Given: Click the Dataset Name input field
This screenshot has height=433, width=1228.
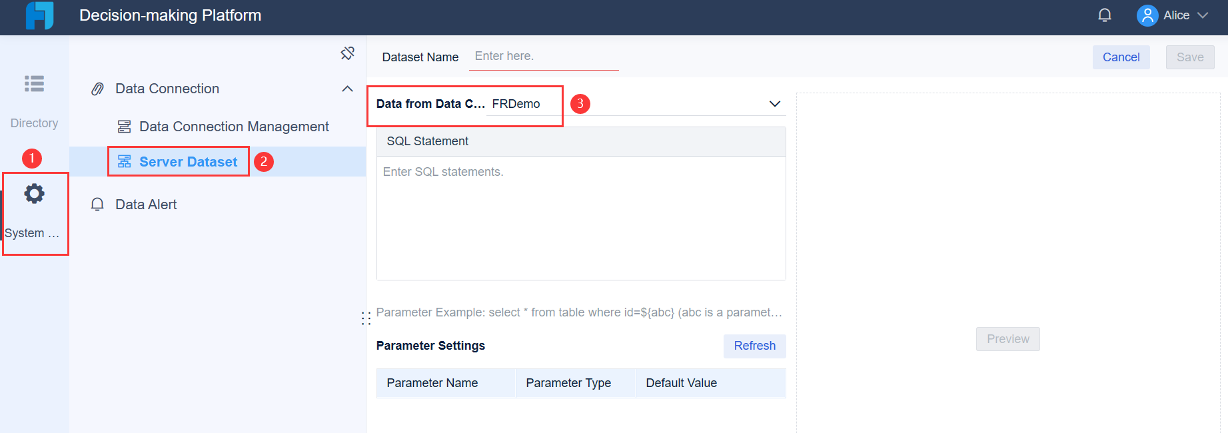Looking at the screenshot, I should [x=544, y=57].
